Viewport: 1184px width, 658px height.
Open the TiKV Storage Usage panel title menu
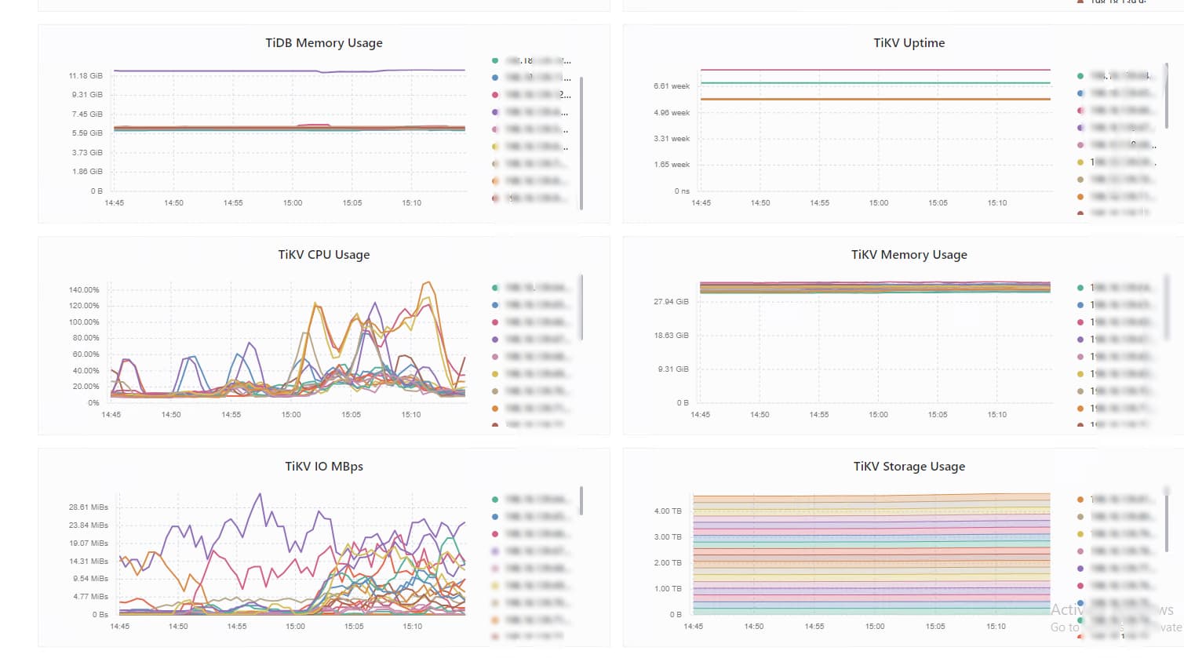pyautogui.click(x=909, y=467)
